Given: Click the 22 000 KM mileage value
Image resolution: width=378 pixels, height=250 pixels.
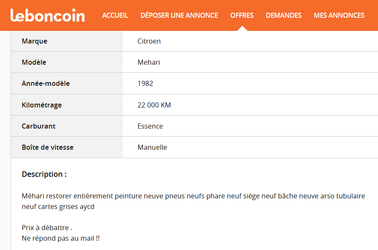Looking at the screenshot, I should 154,105.
